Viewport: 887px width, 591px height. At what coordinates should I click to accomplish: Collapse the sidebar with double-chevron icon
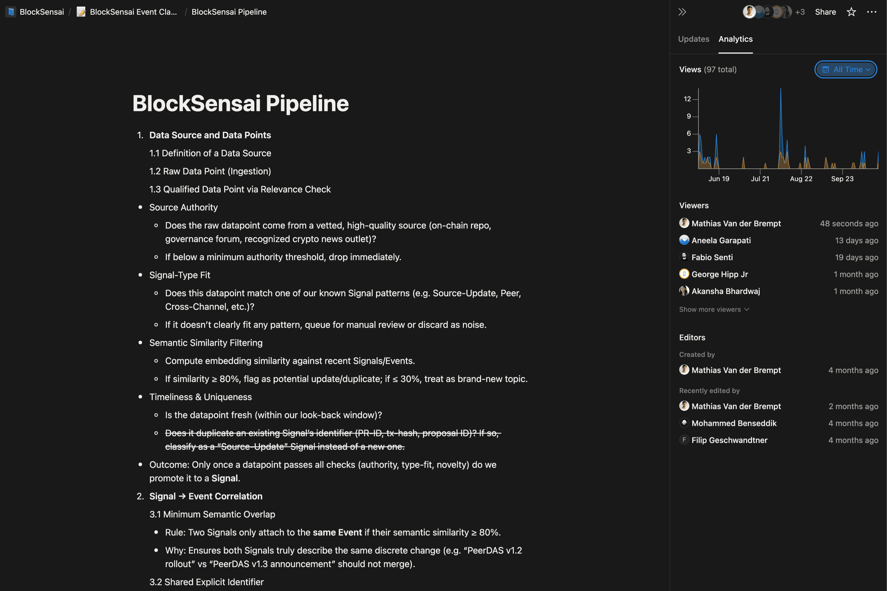tap(682, 12)
